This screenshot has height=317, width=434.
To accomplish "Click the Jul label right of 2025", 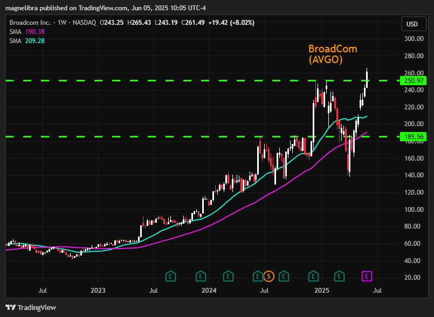I will (377, 291).
